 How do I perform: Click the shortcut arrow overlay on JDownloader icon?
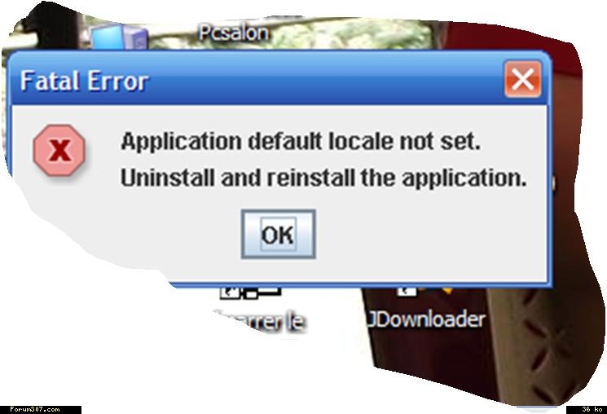pyautogui.click(x=406, y=291)
